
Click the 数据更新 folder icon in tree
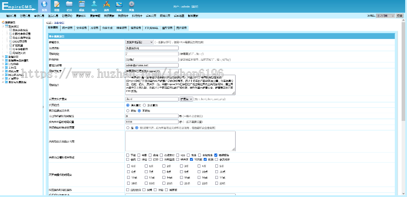tap(6, 57)
